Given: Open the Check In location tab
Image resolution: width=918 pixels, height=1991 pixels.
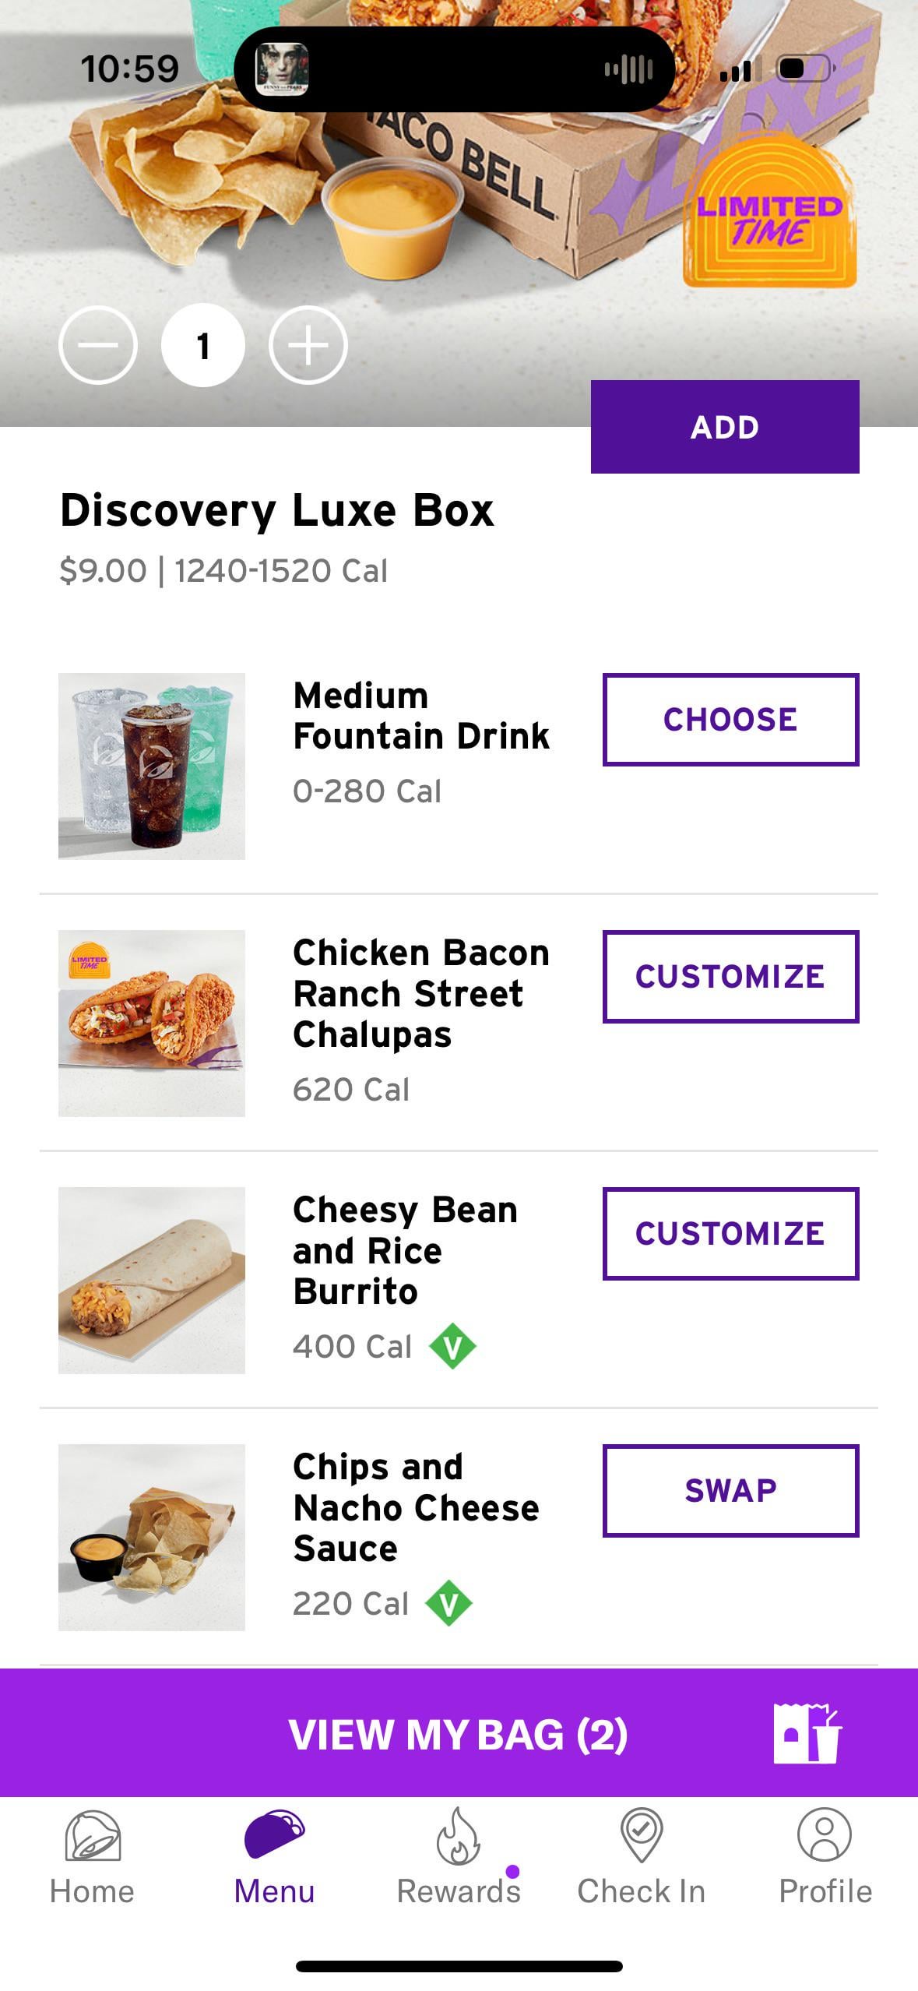Looking at the screenshot, I should 641,1857.
